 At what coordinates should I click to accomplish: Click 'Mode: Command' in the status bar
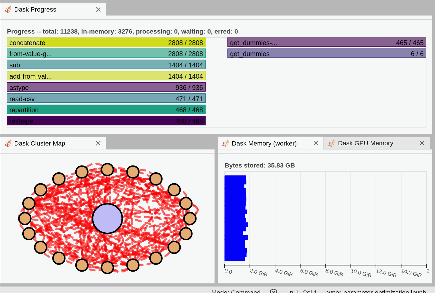pos(236,291)
